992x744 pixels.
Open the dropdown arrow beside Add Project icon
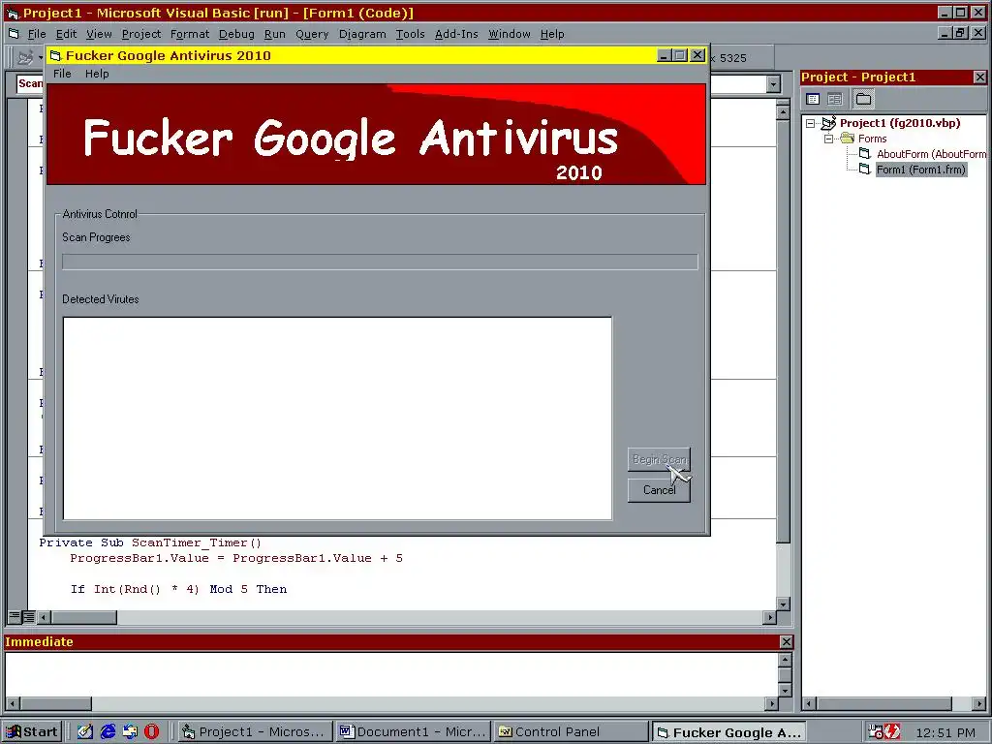click(41, 57)
